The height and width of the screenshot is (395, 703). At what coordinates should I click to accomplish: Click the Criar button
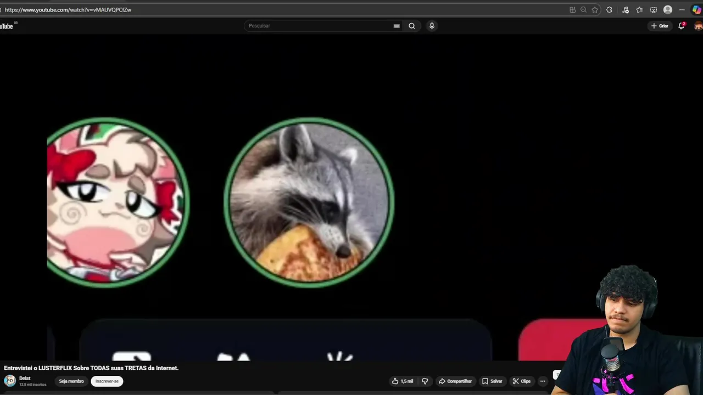[660, 26]
